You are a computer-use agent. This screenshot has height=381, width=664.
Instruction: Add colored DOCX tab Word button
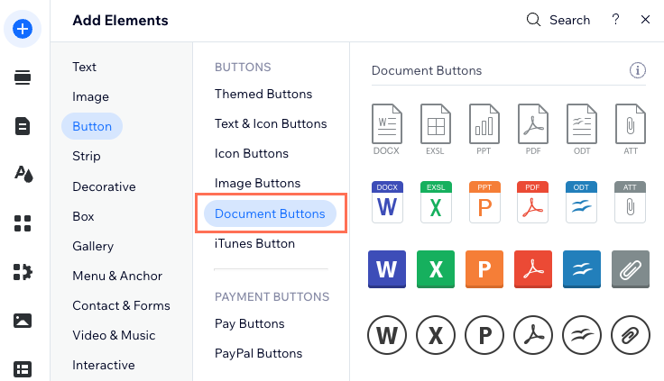(387, 202)
